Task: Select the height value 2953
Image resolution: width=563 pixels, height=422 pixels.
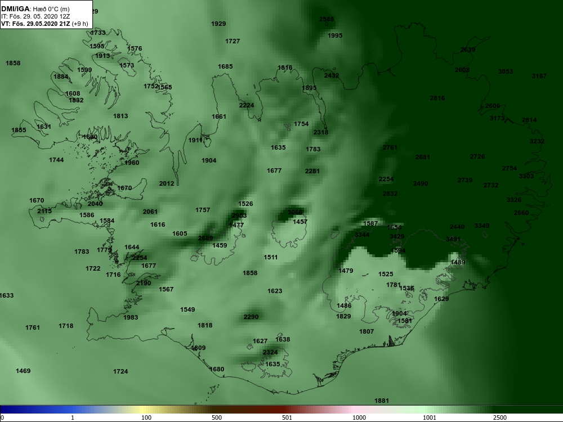Action: pyautogui.click(x=239, y=216)
